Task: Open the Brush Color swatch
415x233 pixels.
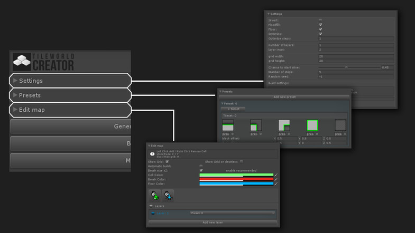Action: (236, 179)
